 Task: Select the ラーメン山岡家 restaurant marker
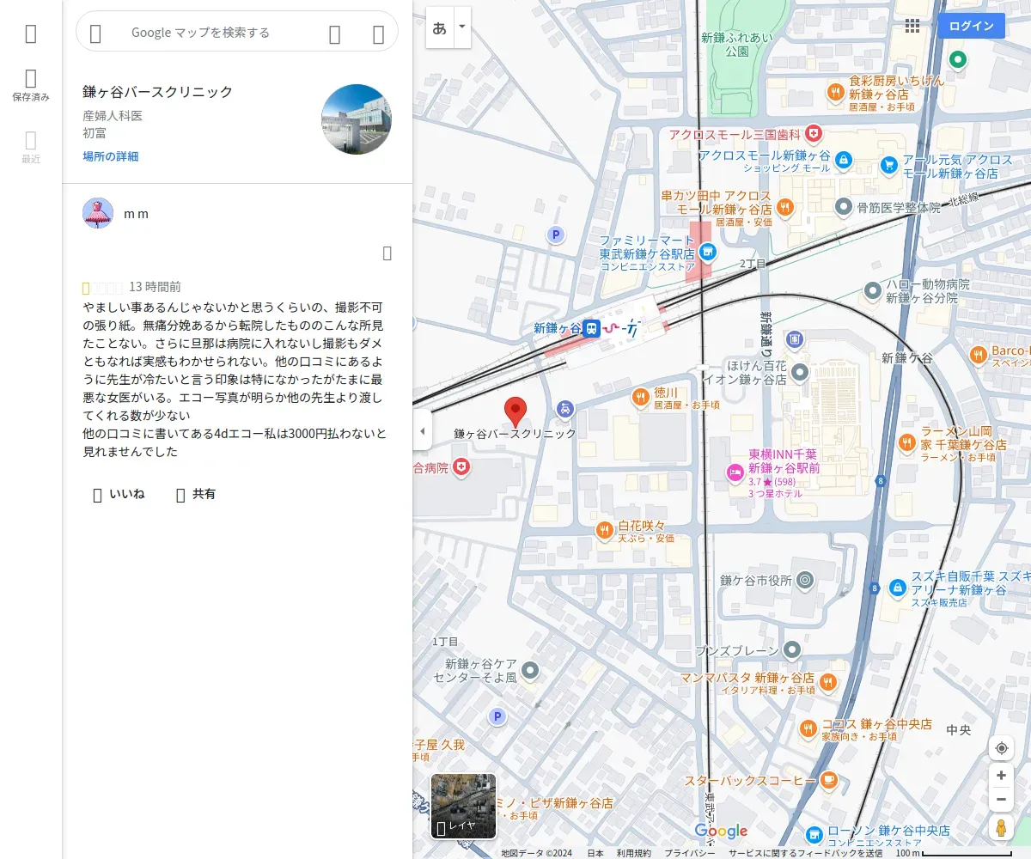(x=907, y=442)
